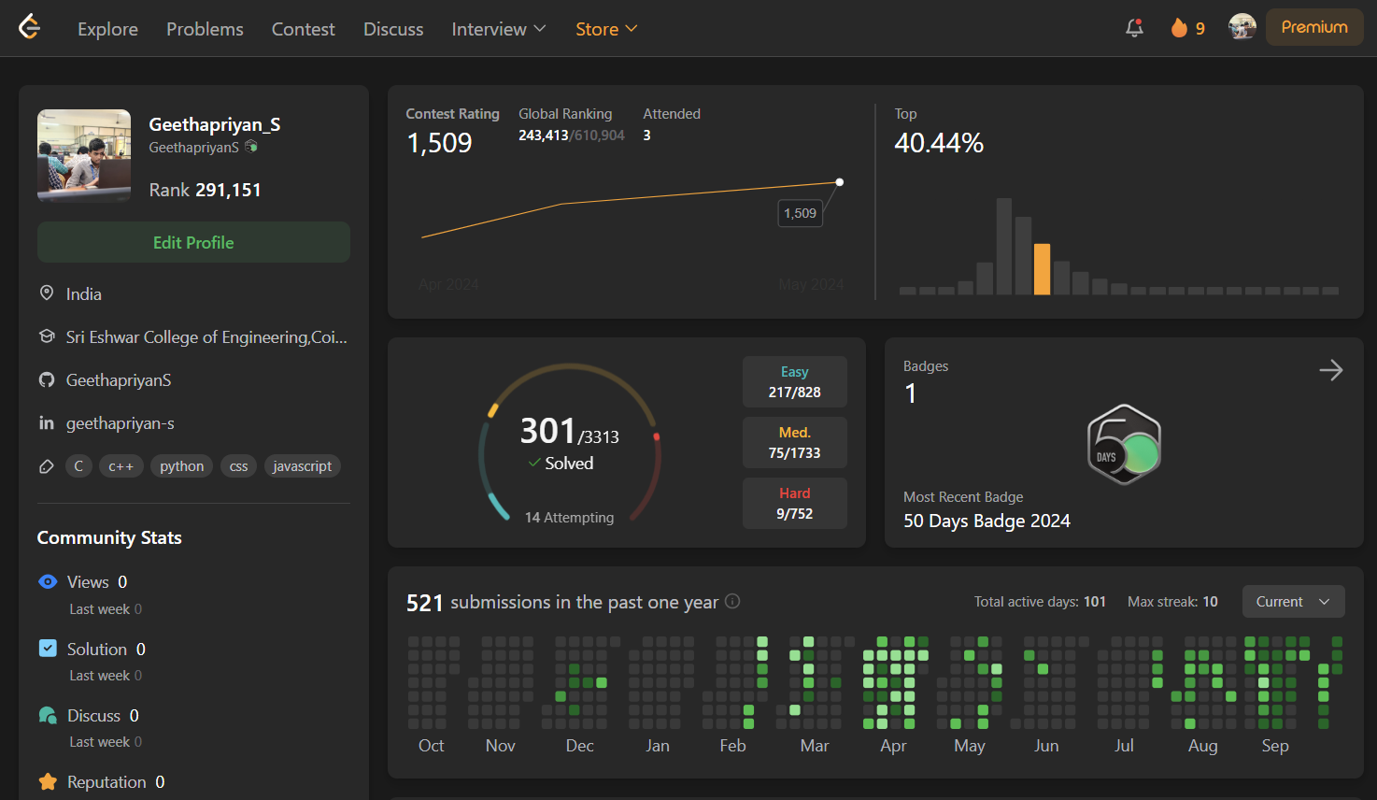The height and width of the screenshot is (800, 1377).
Task: Click the submissions info circle icon
Action: [x=732, y=601]
